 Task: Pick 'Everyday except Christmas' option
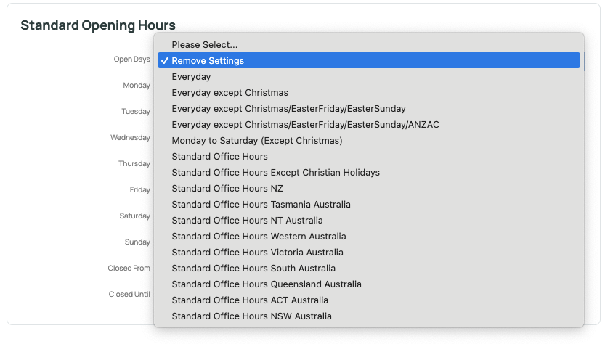(x=369, y=93)
